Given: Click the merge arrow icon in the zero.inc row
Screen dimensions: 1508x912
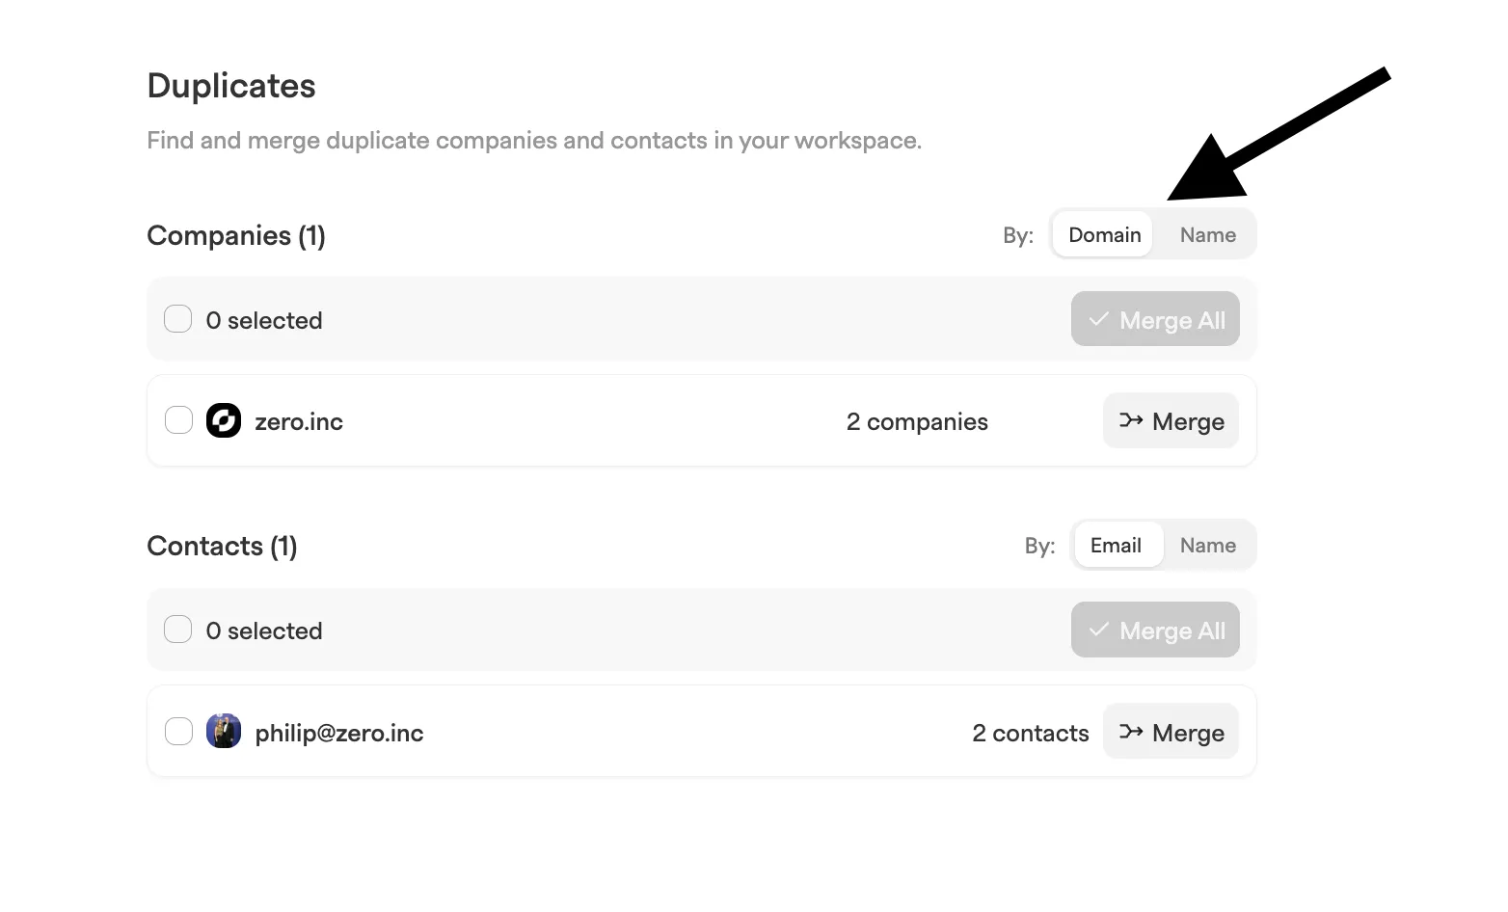Looking at the screenshot, I should coord(1131,420).
